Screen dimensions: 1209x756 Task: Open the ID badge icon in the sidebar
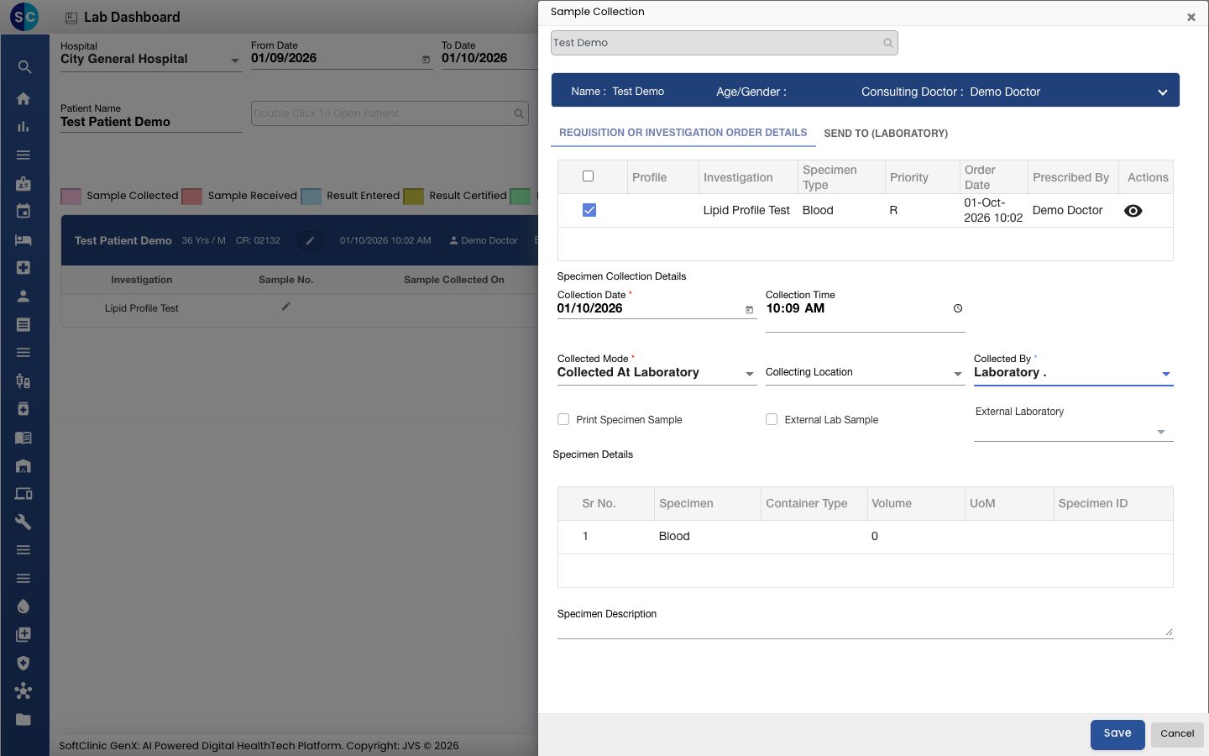[24, 183]
